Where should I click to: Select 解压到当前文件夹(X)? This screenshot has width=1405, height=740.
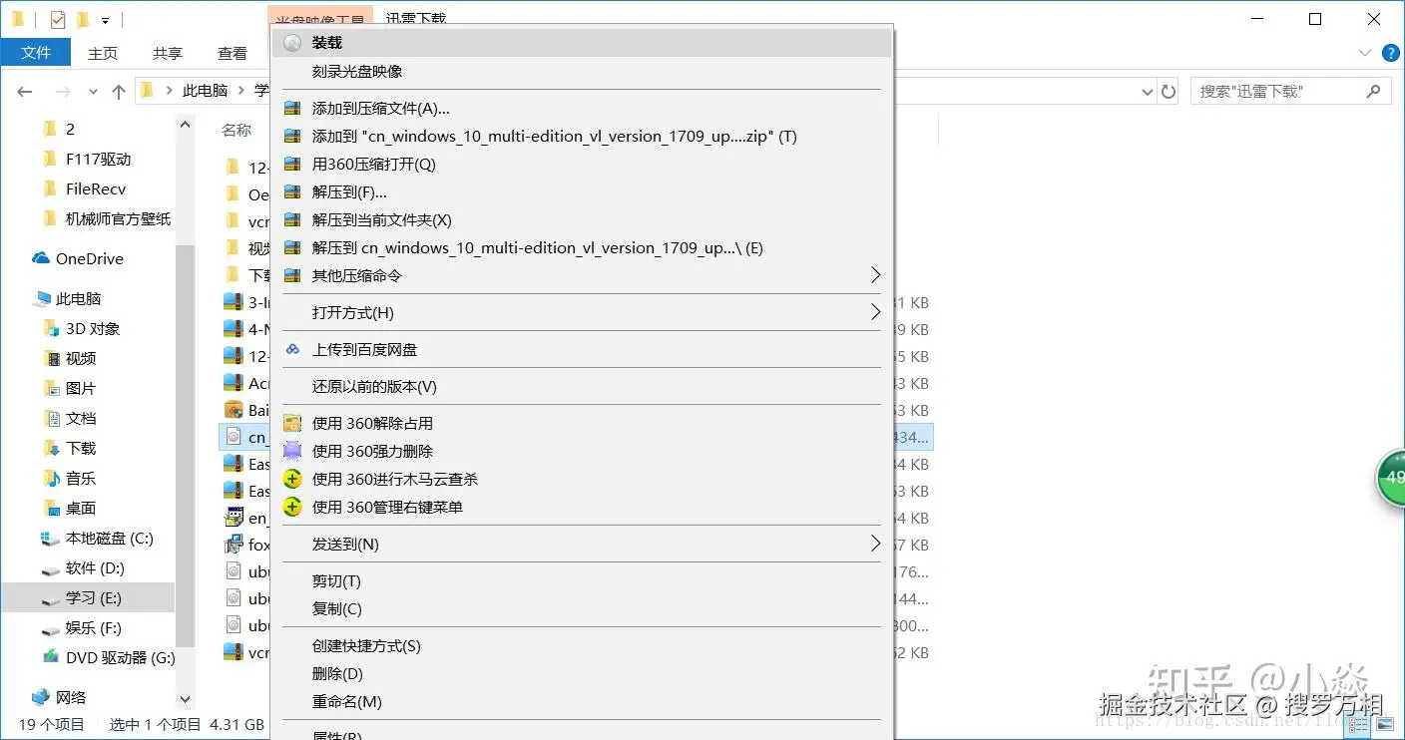click(x=583, y=220)
